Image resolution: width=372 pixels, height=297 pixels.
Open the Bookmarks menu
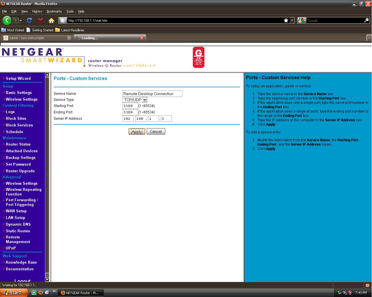pos(54,11)
